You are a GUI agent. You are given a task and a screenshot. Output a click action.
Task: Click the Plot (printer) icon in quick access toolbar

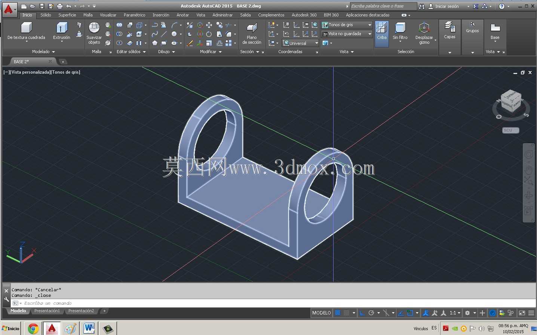click(59, 6)
